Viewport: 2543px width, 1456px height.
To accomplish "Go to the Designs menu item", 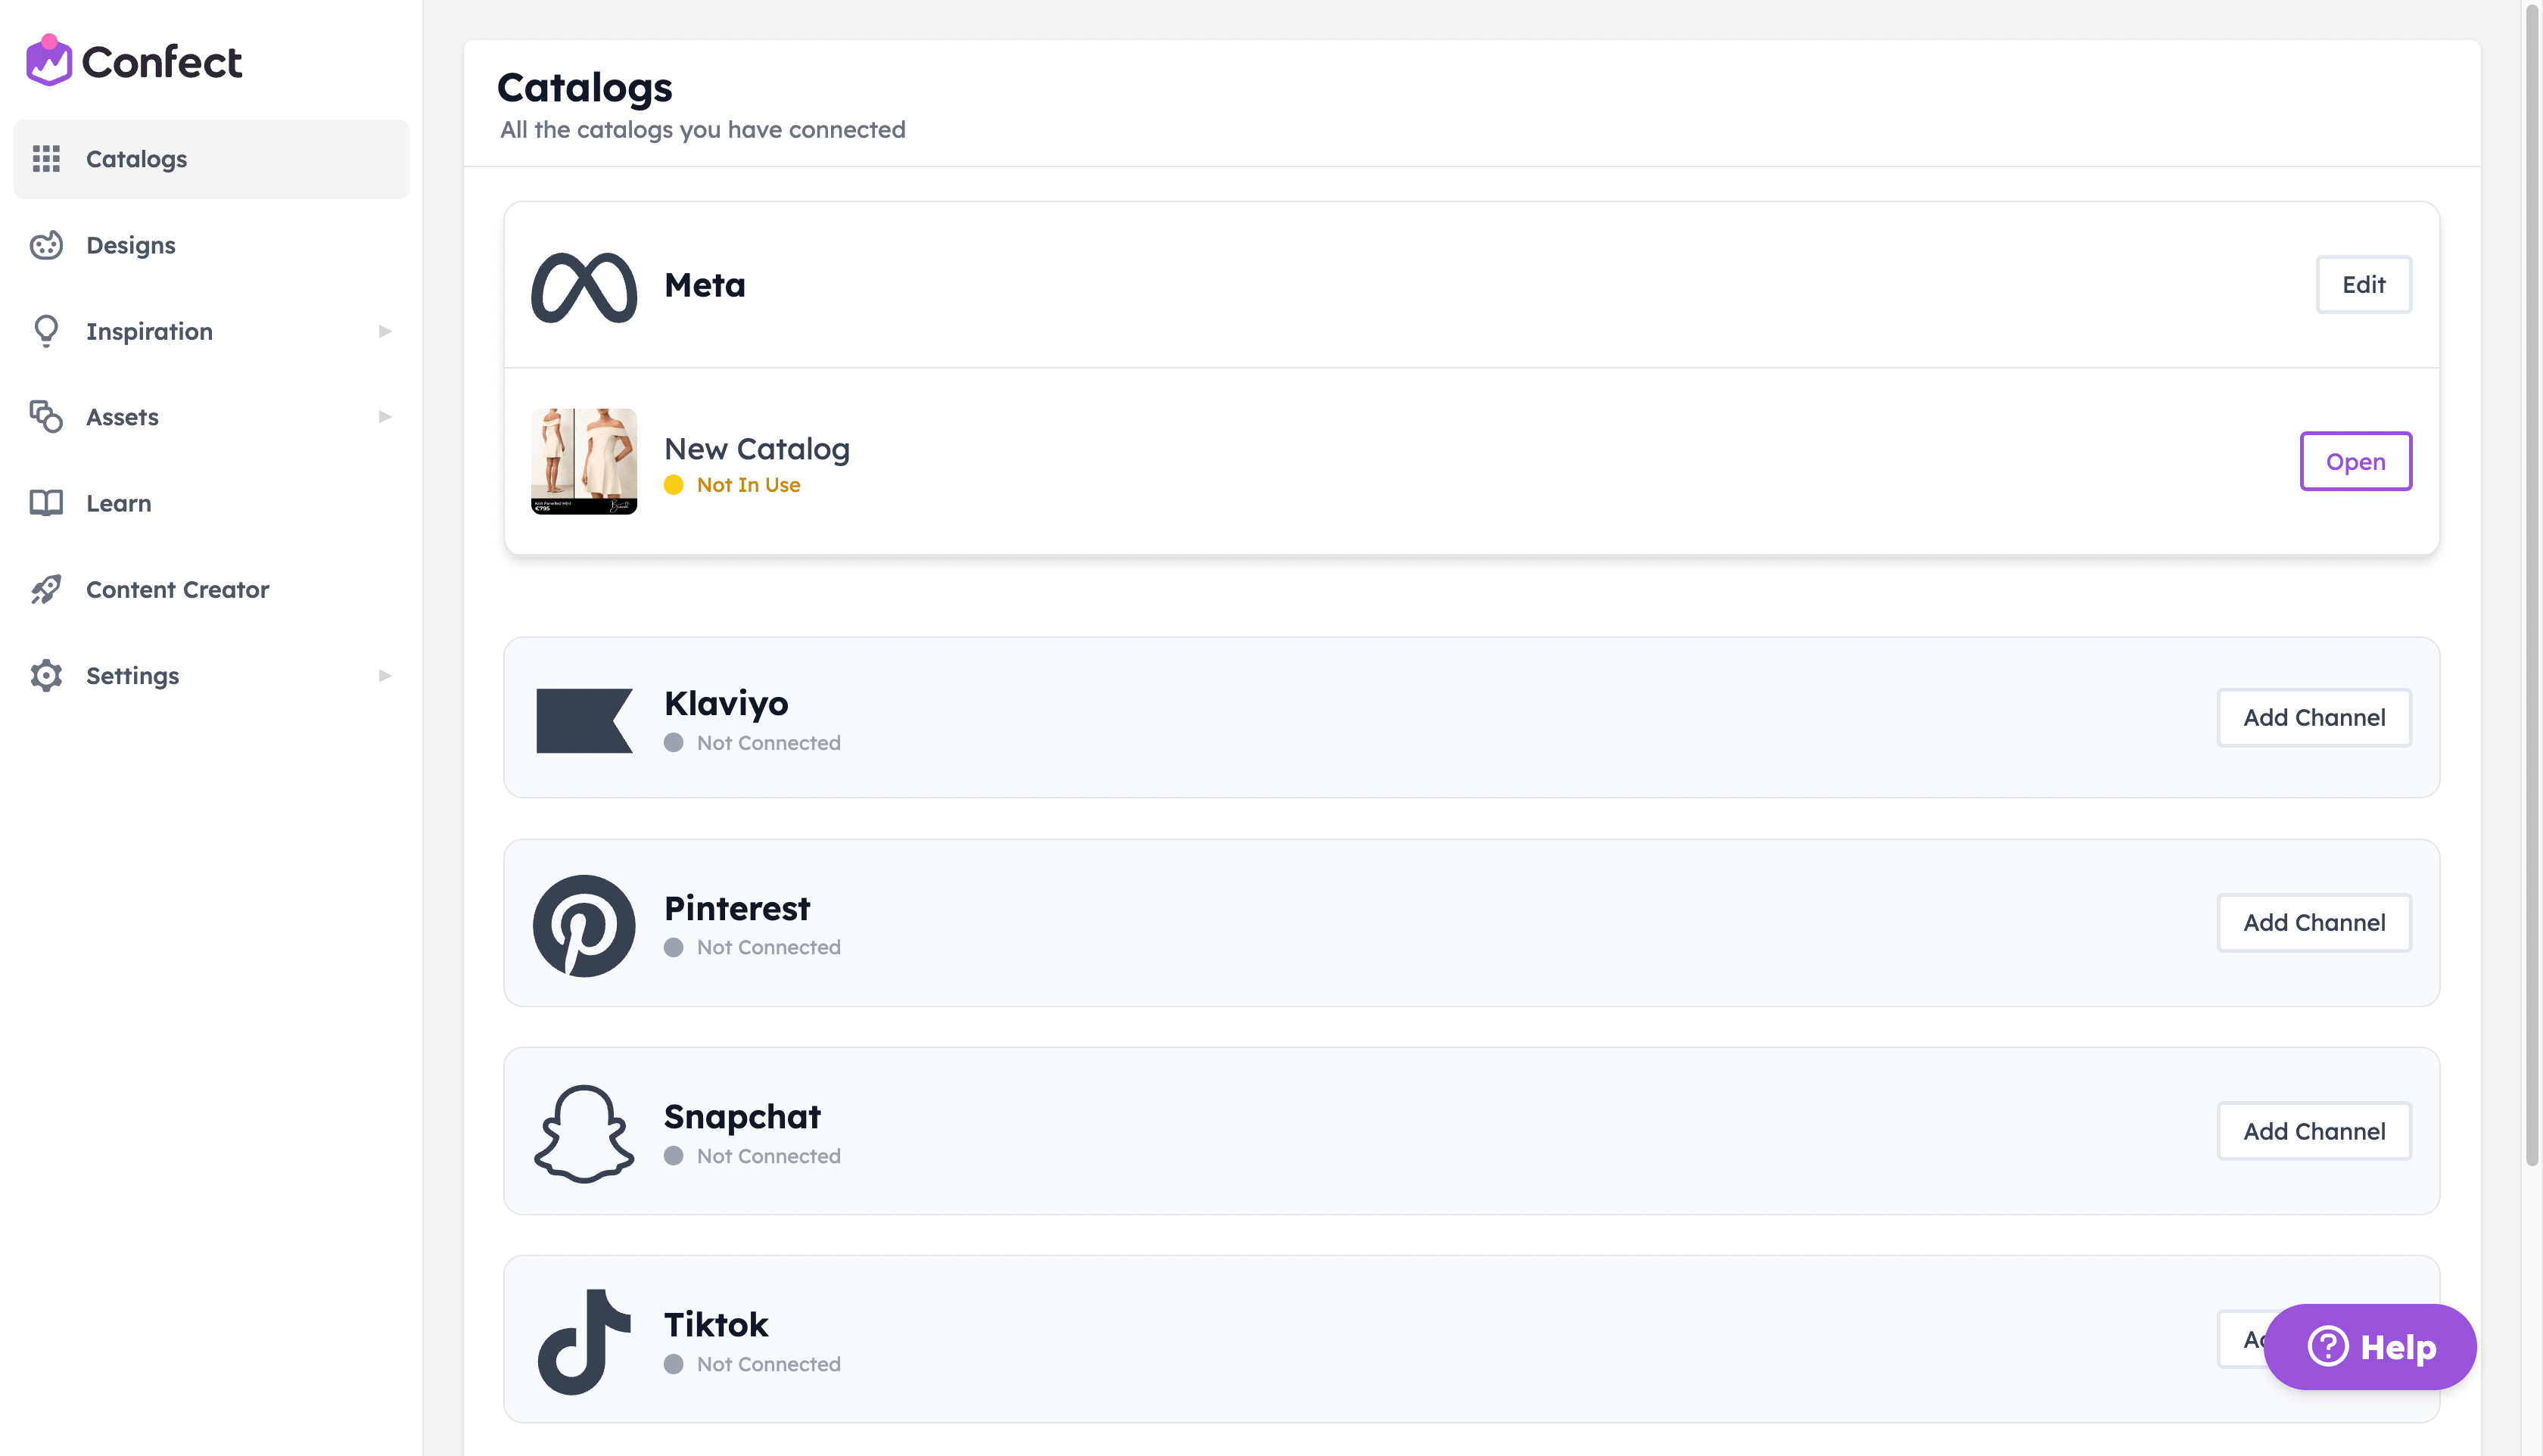I will pos(211,245).
